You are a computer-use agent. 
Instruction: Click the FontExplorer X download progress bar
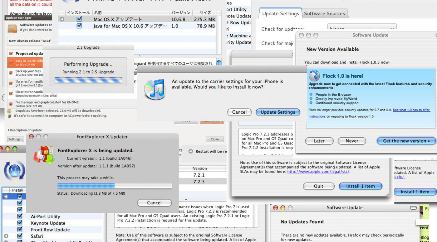pyautogui.click(x=115, y=186)
